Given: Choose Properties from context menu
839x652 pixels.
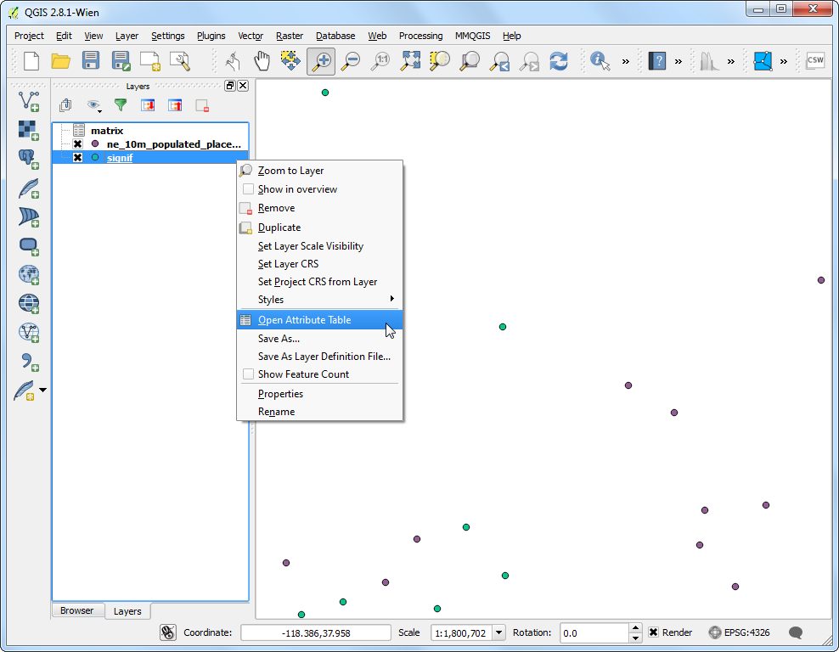Looking at the screenshot, I should (x=319, y=394).
